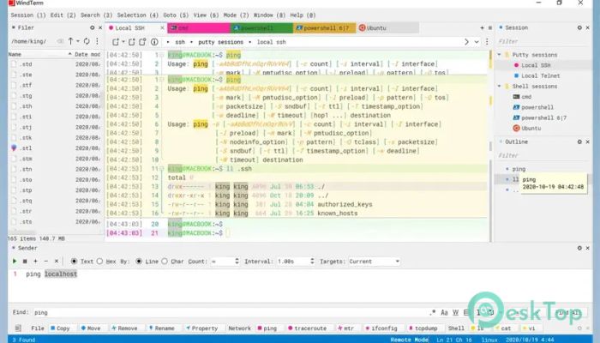Stop sending with the Sender stop button

[25, 261]
